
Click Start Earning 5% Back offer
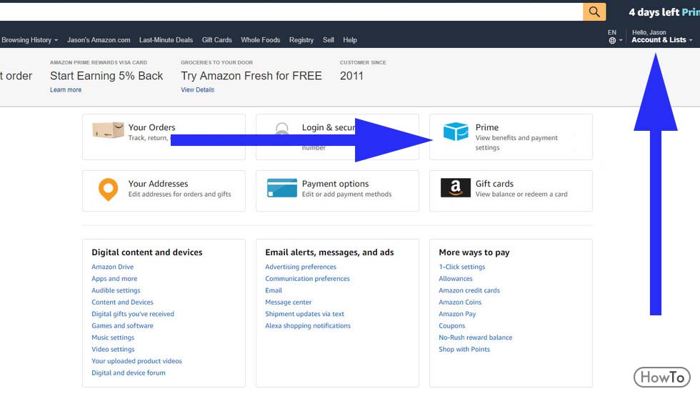point(106,76)
